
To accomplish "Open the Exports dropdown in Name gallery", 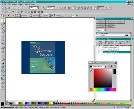I will [105, 30].
